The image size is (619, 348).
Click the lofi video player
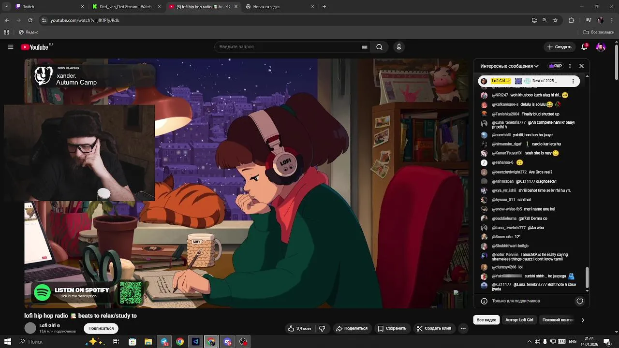247,184
